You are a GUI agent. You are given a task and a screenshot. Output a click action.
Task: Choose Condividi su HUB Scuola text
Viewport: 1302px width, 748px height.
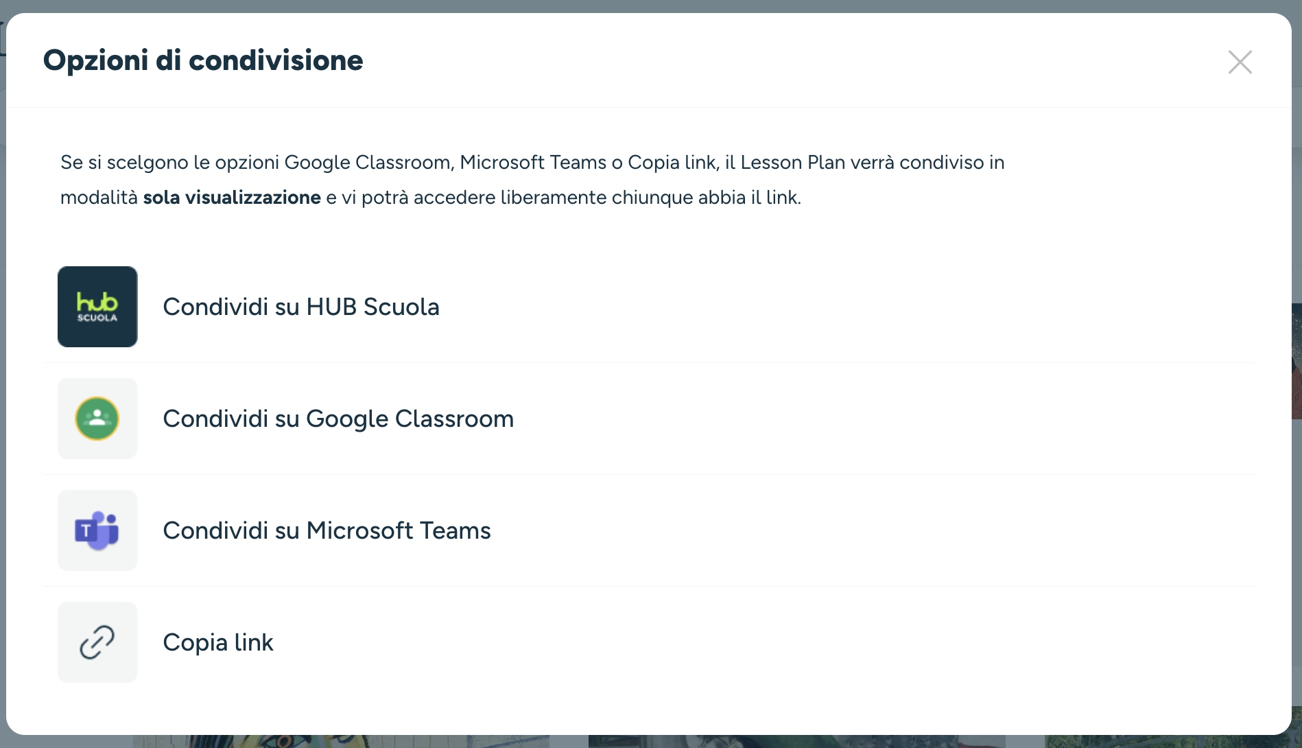[301, 307]
